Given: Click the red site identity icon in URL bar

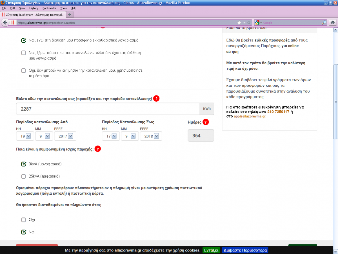Looking at the screenshot, I should click(x=13, y=23).
